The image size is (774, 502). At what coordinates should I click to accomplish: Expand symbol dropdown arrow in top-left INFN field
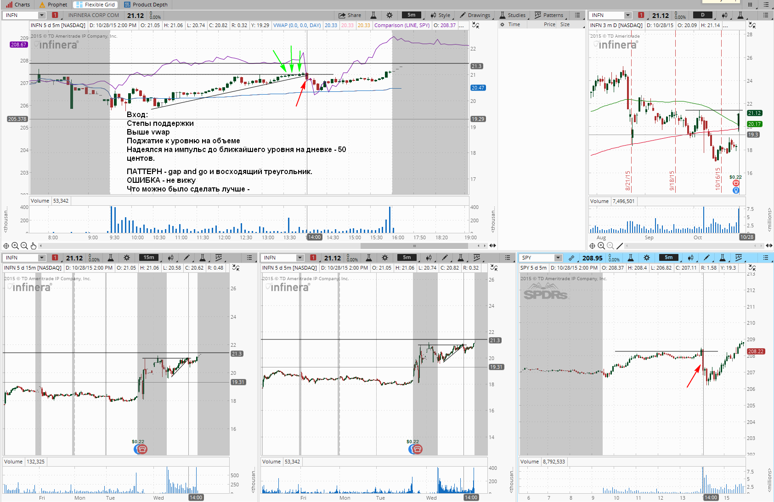[x=42, y=15]
